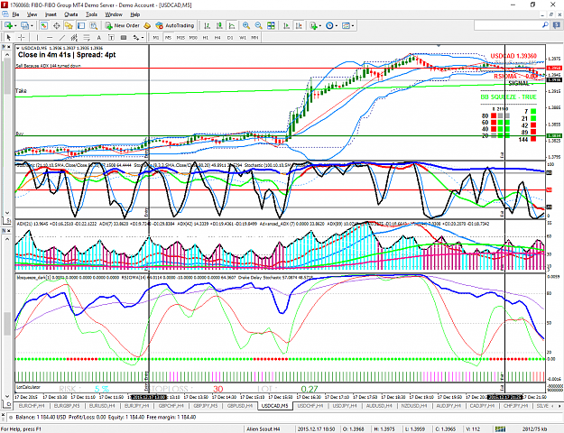
Task: Toggle the Data Window crosshair icon
Action: [x=57, y=25]
